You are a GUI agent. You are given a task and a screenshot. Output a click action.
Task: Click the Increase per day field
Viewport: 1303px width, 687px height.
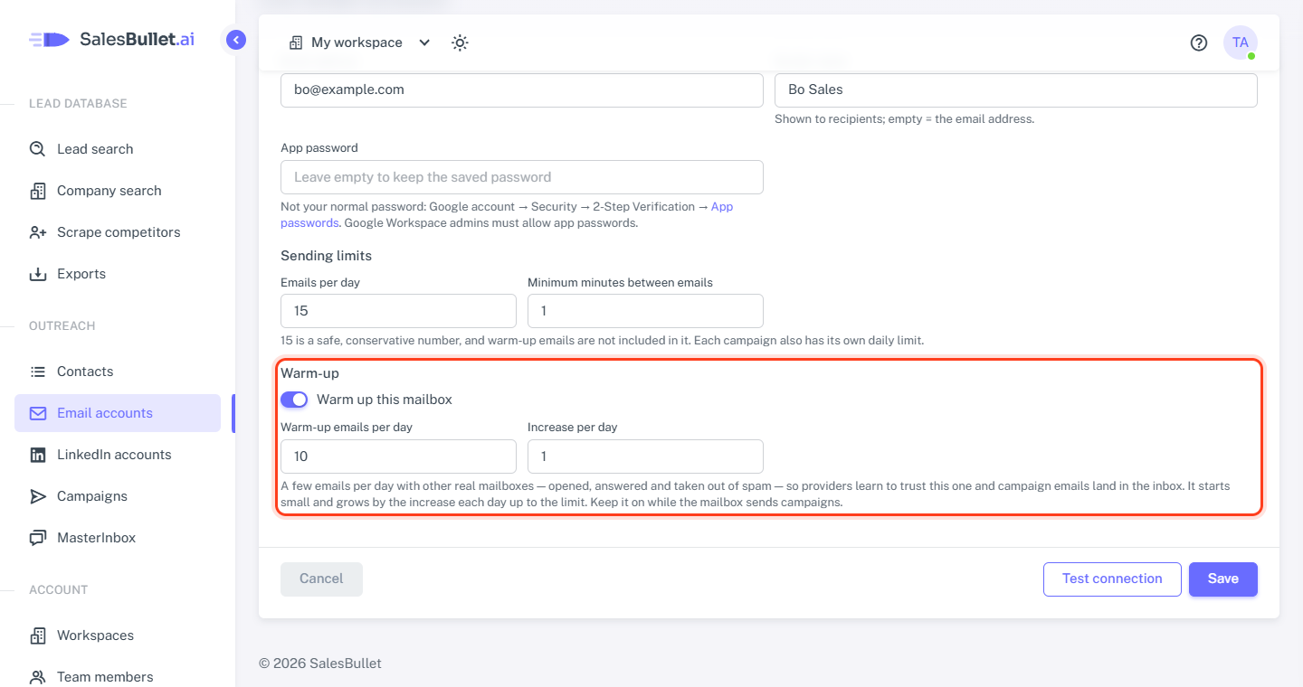point(645,456)
